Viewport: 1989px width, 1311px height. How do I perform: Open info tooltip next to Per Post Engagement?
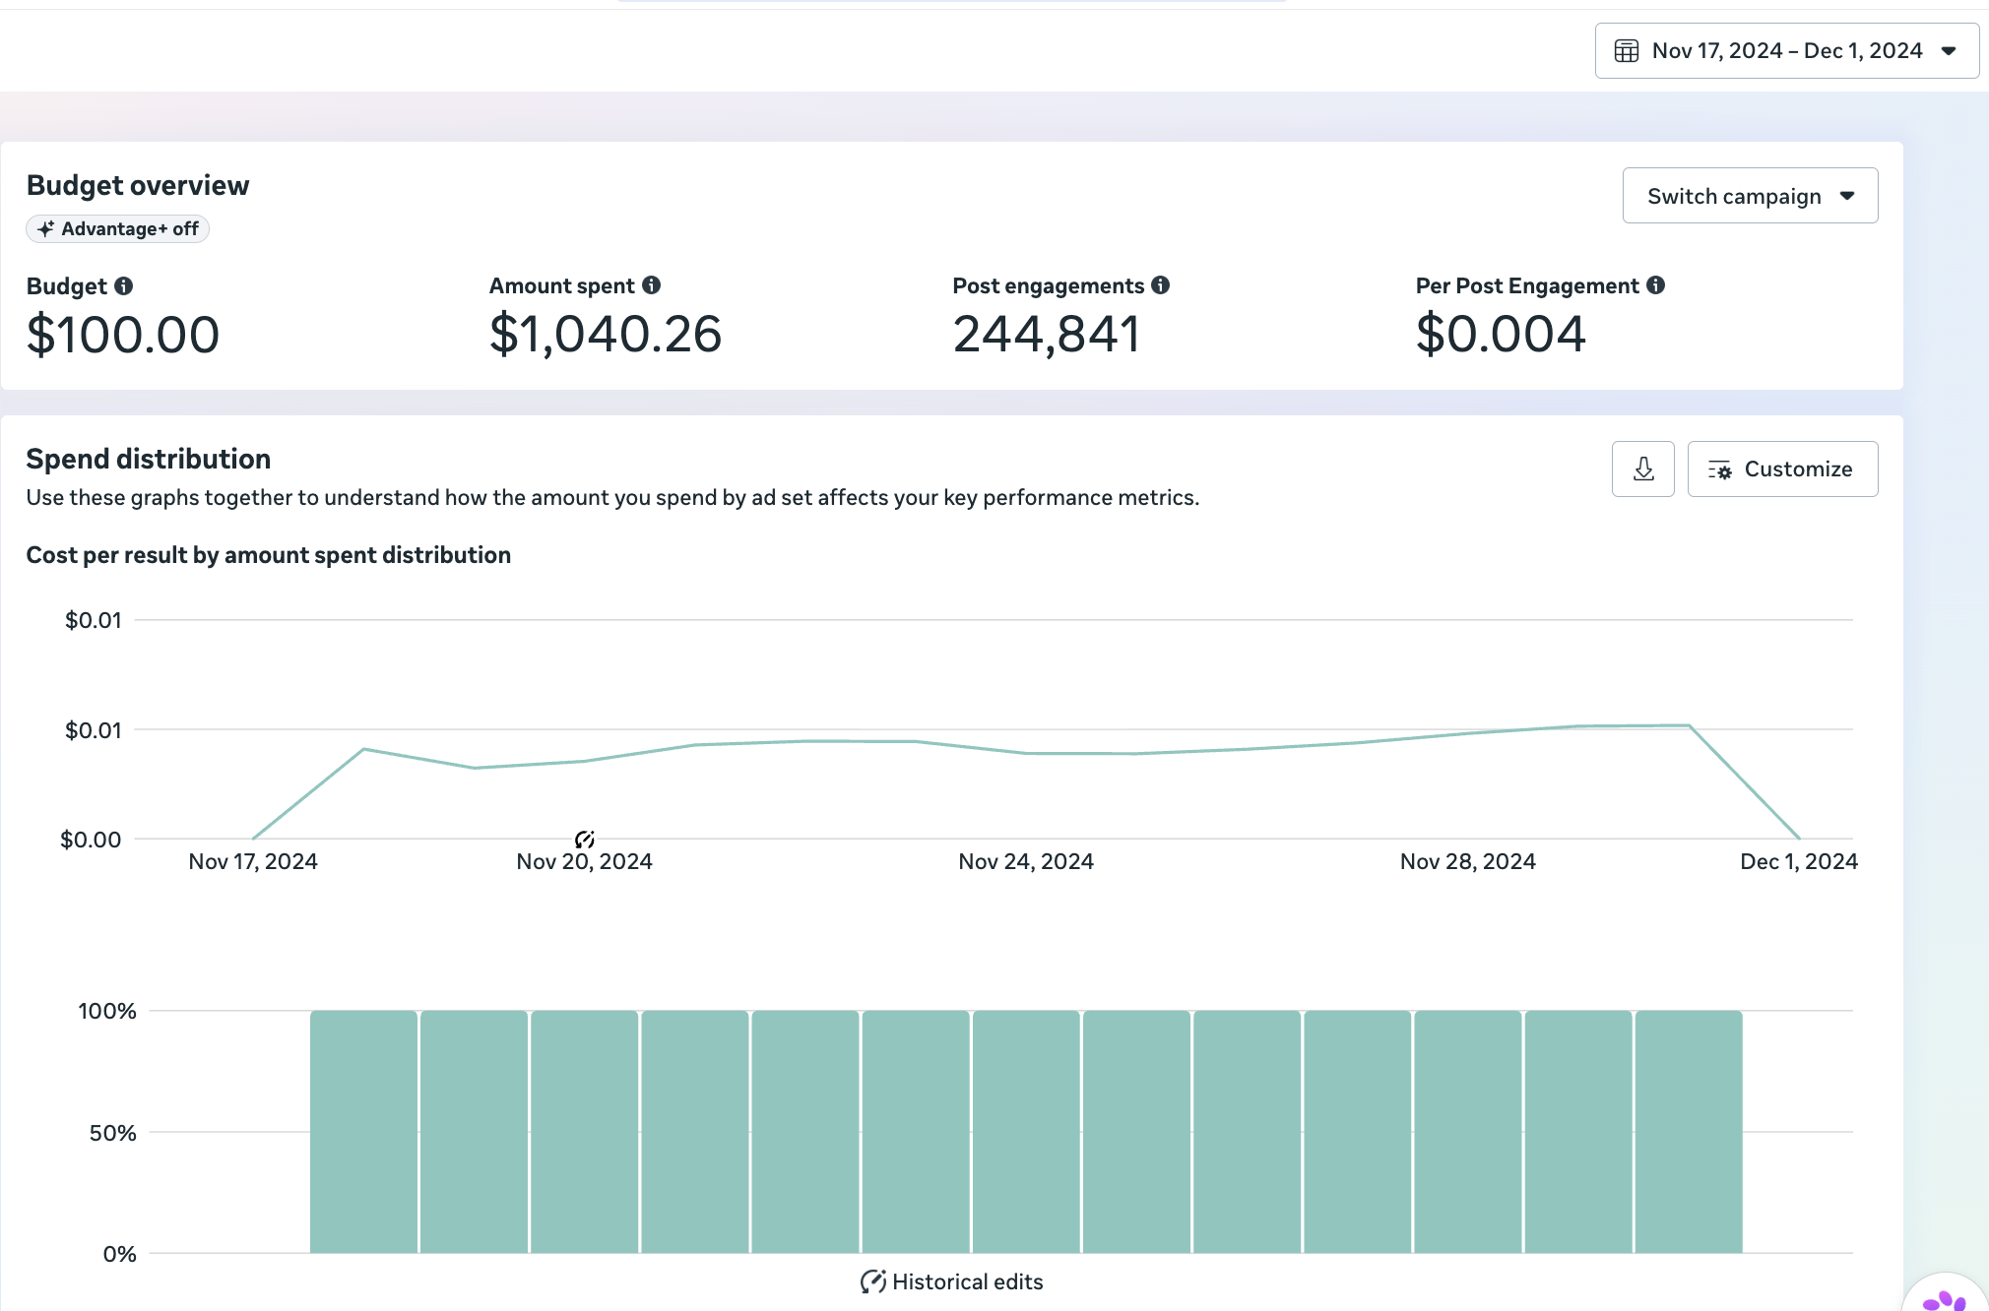point(1655,285)
